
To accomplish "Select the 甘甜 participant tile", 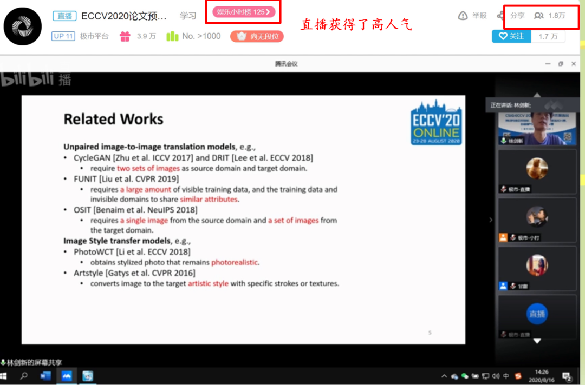I will click(537, 268).
